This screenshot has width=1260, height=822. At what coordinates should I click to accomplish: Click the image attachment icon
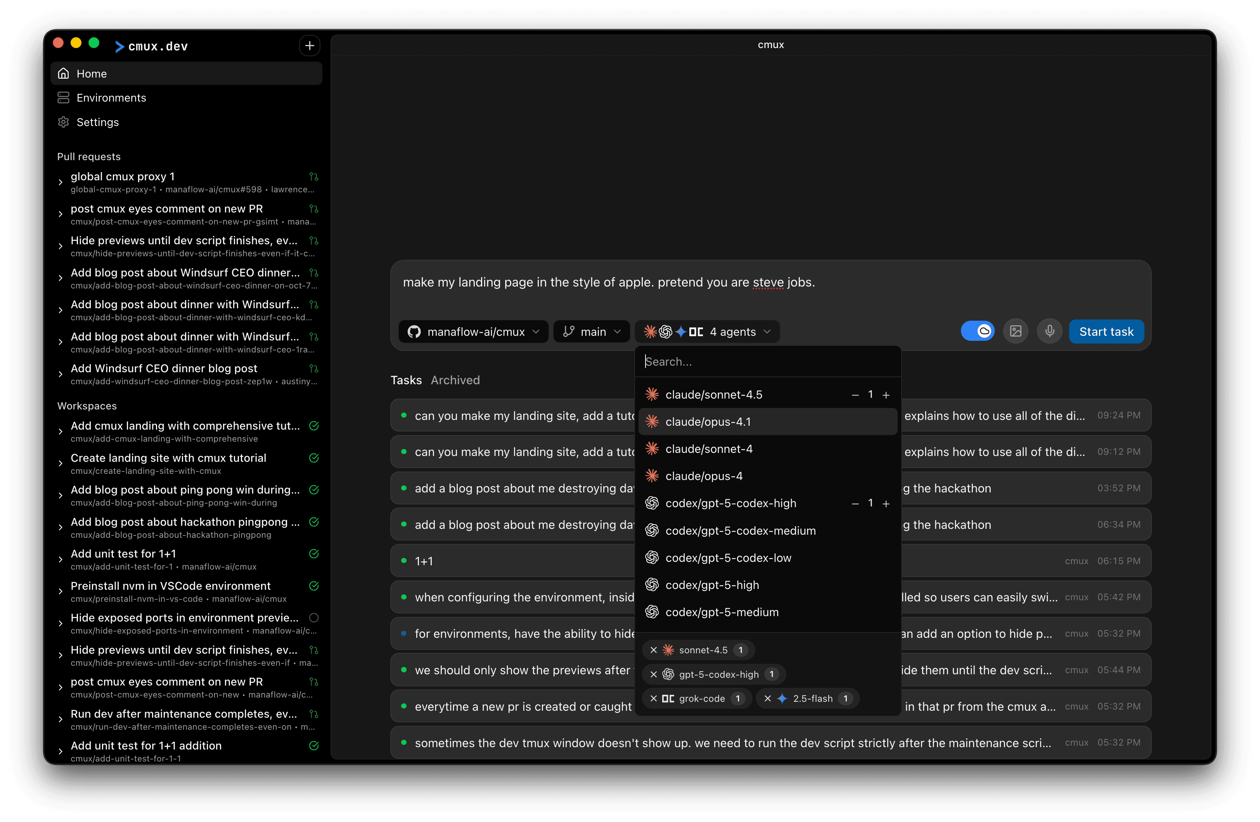tap(1016, 331)
